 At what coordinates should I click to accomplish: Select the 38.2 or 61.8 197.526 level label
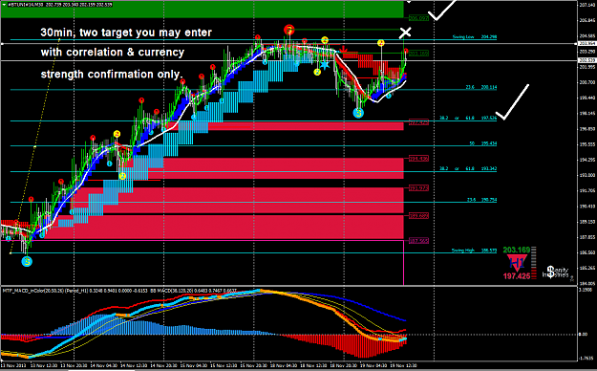pyautogui.click(x=468, y=118)
